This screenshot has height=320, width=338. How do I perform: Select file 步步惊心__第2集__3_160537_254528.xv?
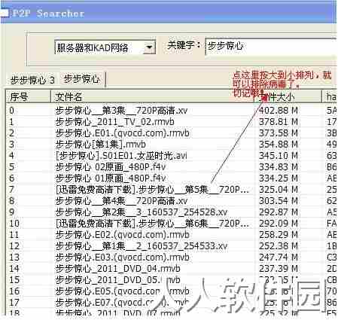click(x=142, y=212)
